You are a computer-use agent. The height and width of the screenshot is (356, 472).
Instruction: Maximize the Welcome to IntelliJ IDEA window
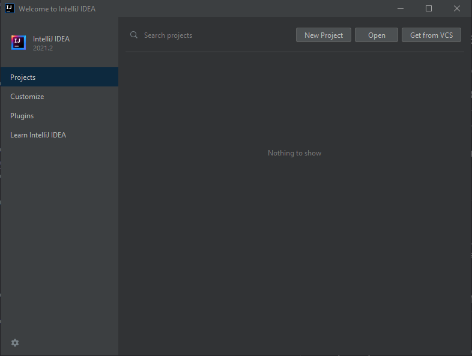[429, 8]
